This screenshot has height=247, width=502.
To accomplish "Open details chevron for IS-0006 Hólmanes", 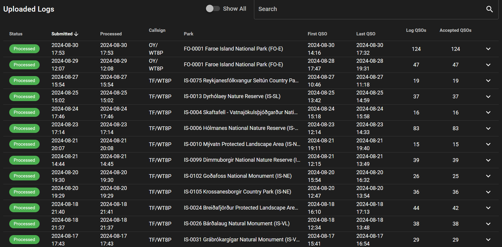I will (488, 128).
